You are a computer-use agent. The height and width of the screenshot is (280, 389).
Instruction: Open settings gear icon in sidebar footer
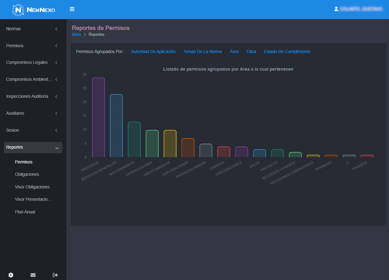click(11, 275)
